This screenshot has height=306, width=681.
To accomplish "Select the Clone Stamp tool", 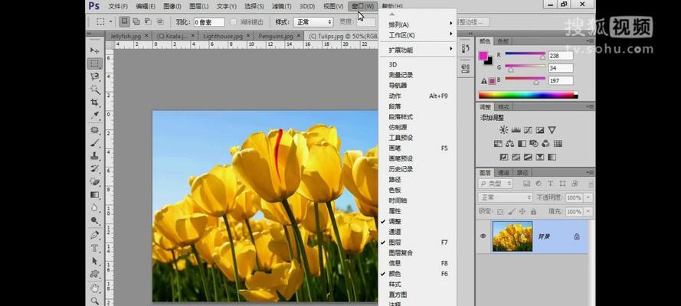I will (x=95, y=156).
